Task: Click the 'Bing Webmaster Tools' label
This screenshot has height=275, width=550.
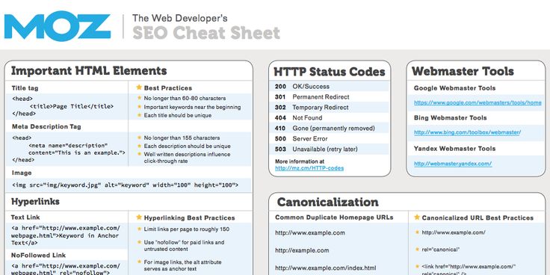Action: tap(450, 118)
